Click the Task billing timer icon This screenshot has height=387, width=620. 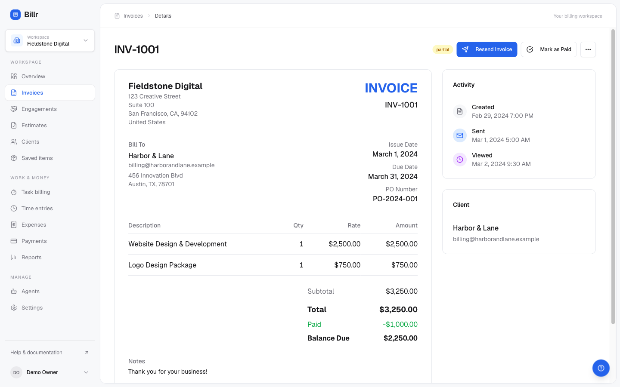click(14, 192)
